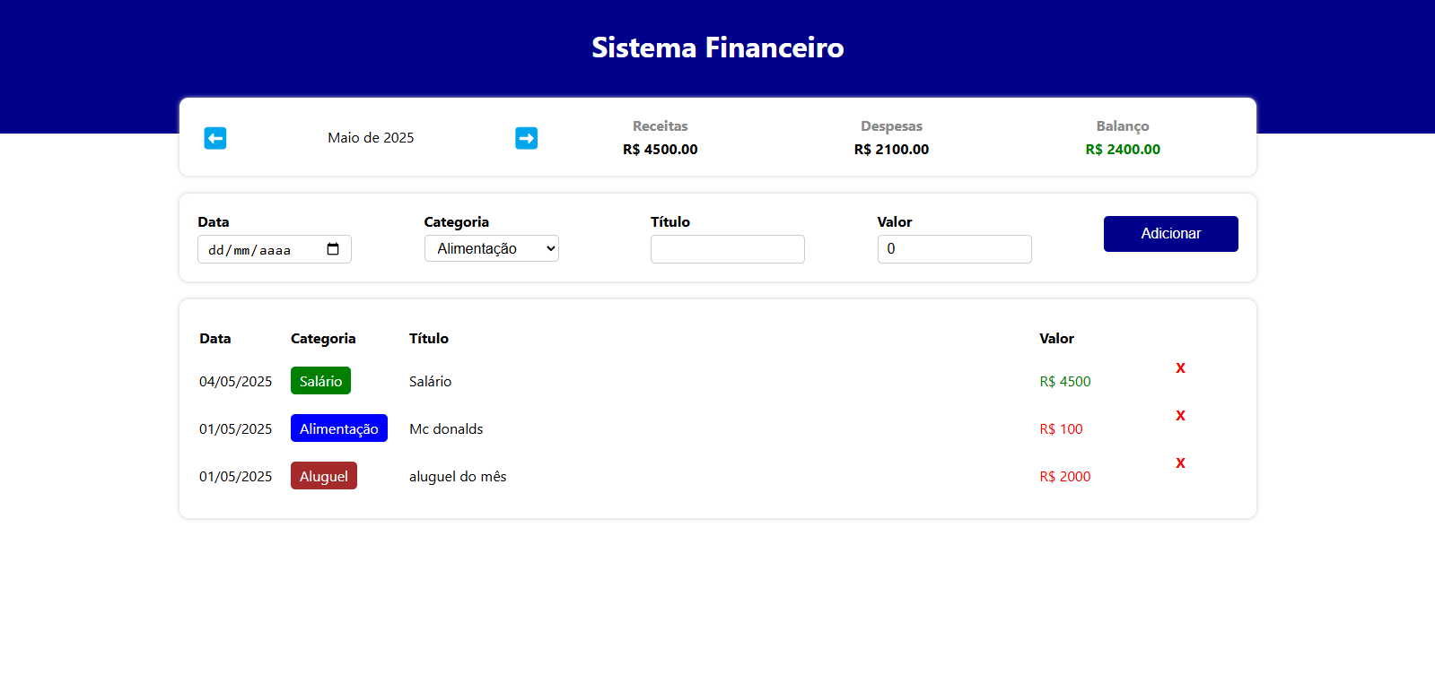Viewport: 1435px width, 683px height.
Task: Delete the aluguel do mês entry
Action: pyautogui.click(x=1180, y=463)
